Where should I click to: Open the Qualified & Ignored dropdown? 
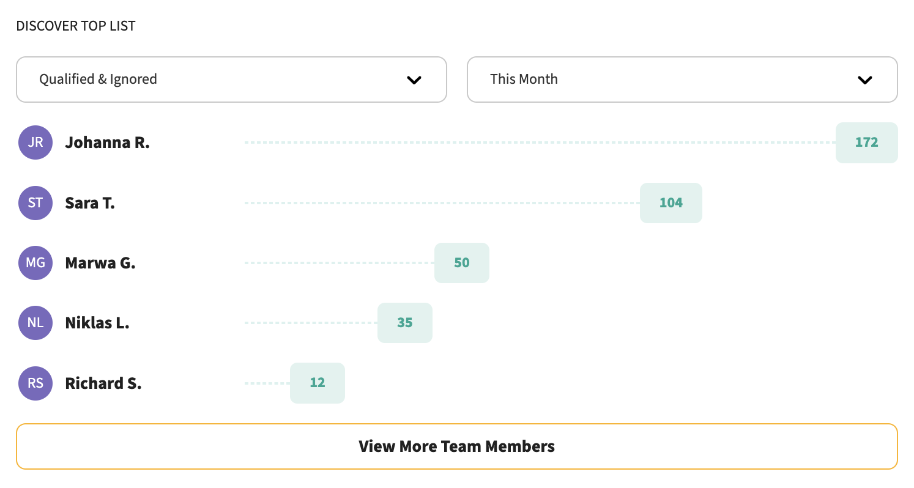[231, 79]
